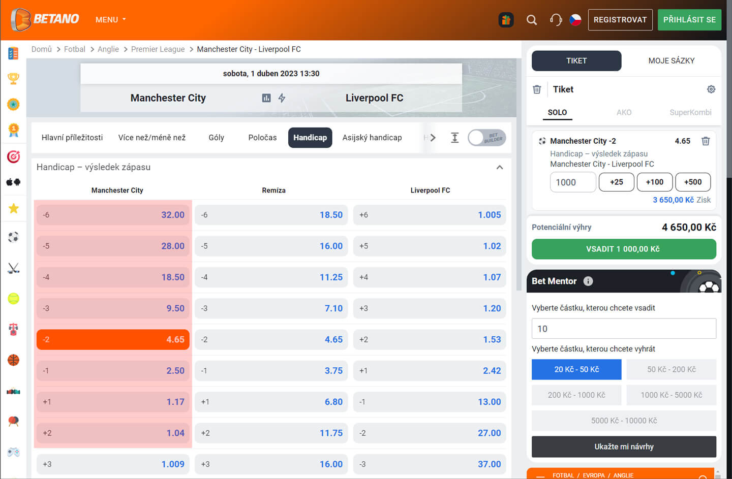
Task: Open the trophy icon in left sidebar
Action: (13, 79)
